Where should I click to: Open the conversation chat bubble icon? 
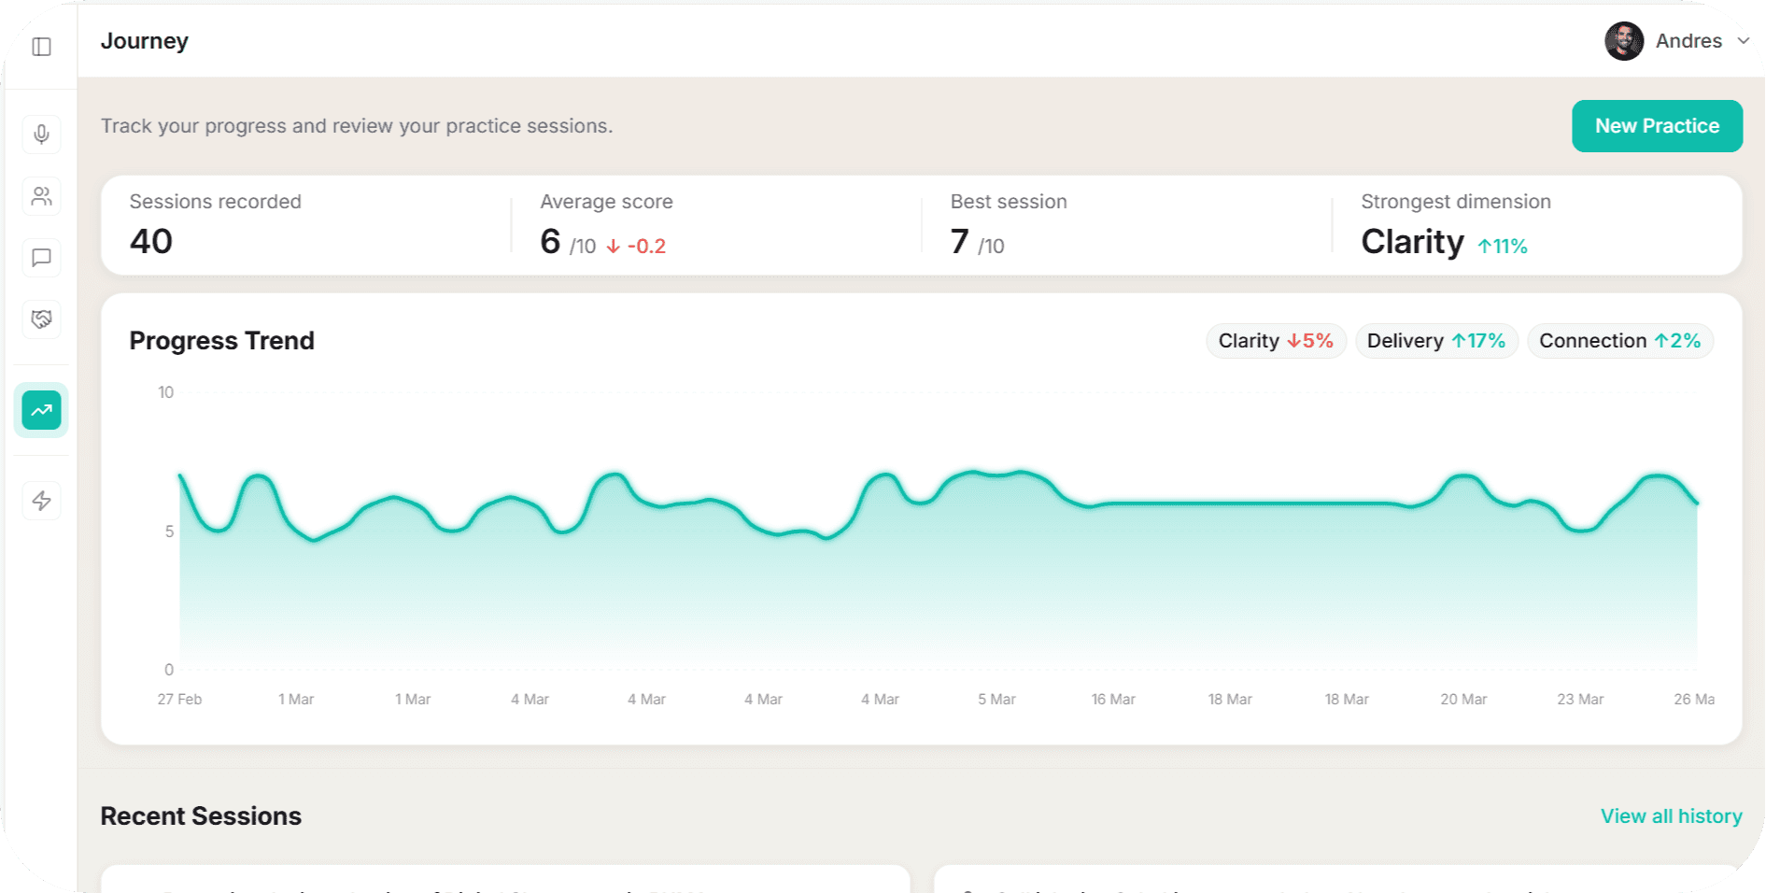[40, 258]
